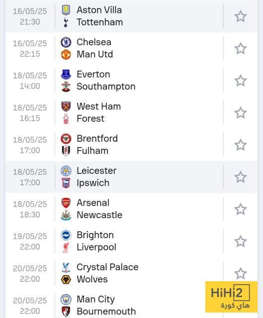Click the Wolves wolf head badge

pos(66,279)
